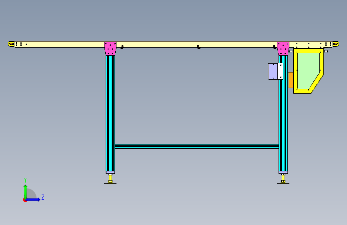The height and width of the screenshot is (225, 347).
Task: Pick the lavender motor housing
Action: (273, 71)
